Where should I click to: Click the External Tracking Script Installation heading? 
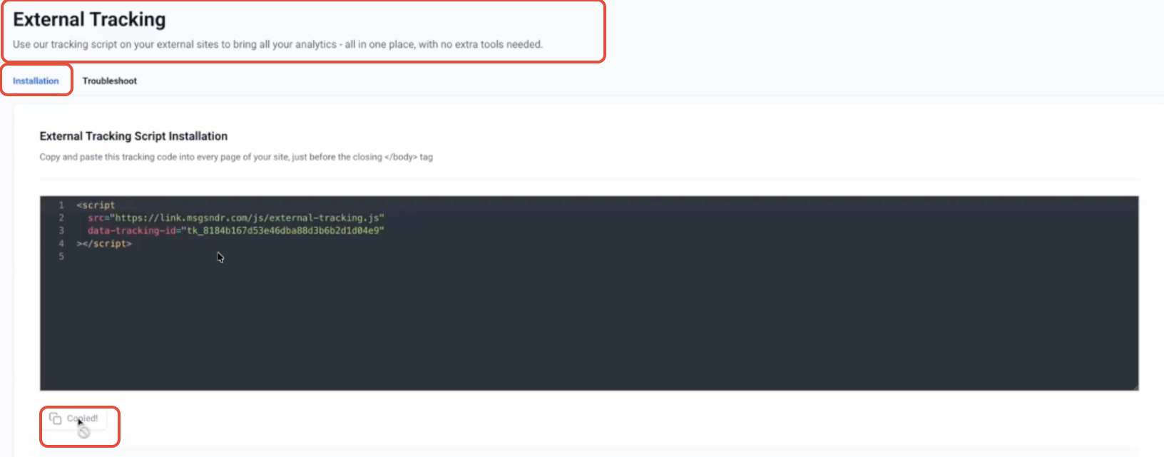point(133,136)
